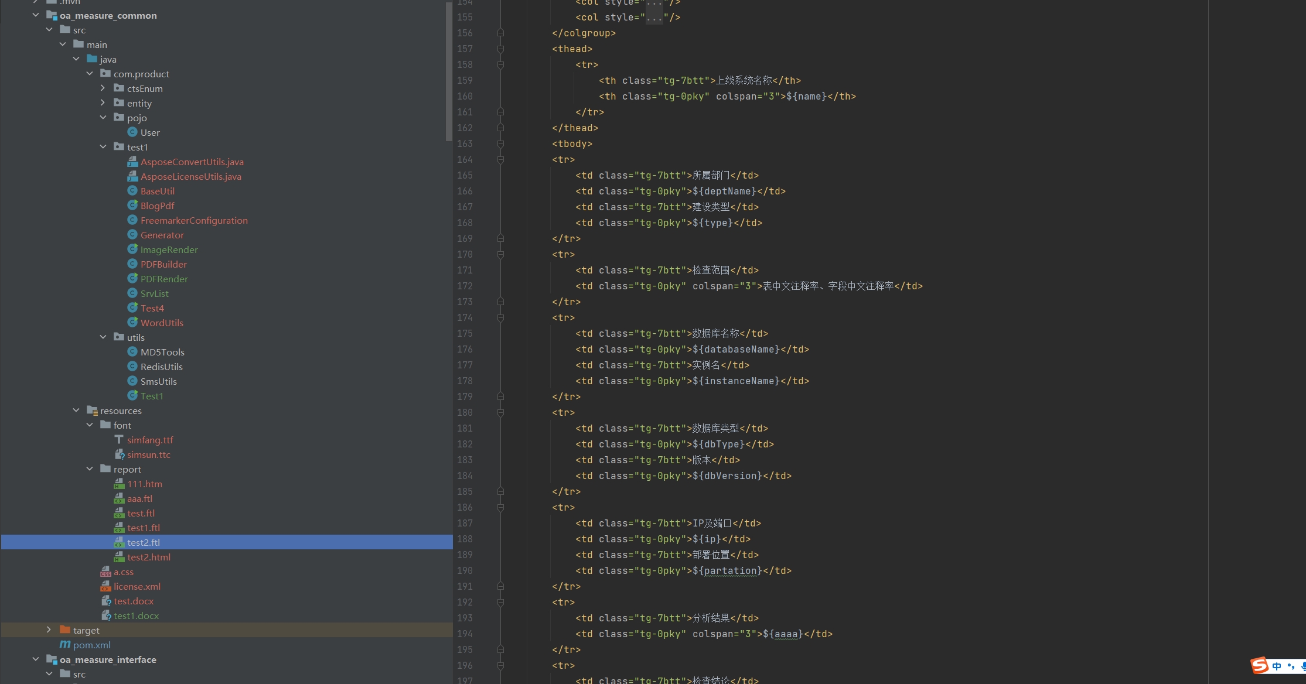
Task: Fold the tr block at line 170
Action: coord(500,255)
